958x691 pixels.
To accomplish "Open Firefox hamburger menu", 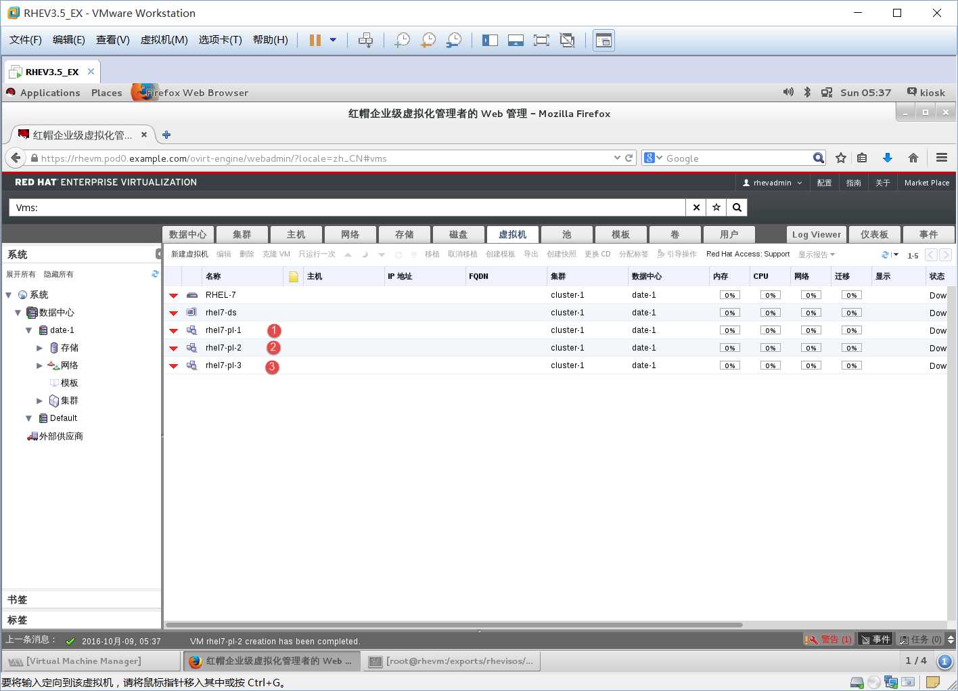I will 941,158.
